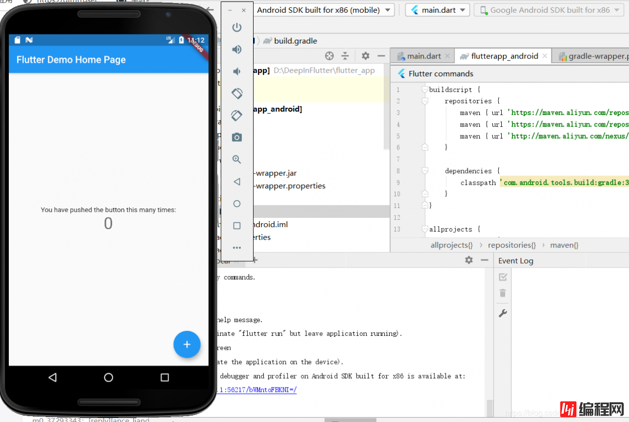This screenshot has width=629, height=422.
Task: Click the Flutter commands banner
Action: (x=510, y=74)
